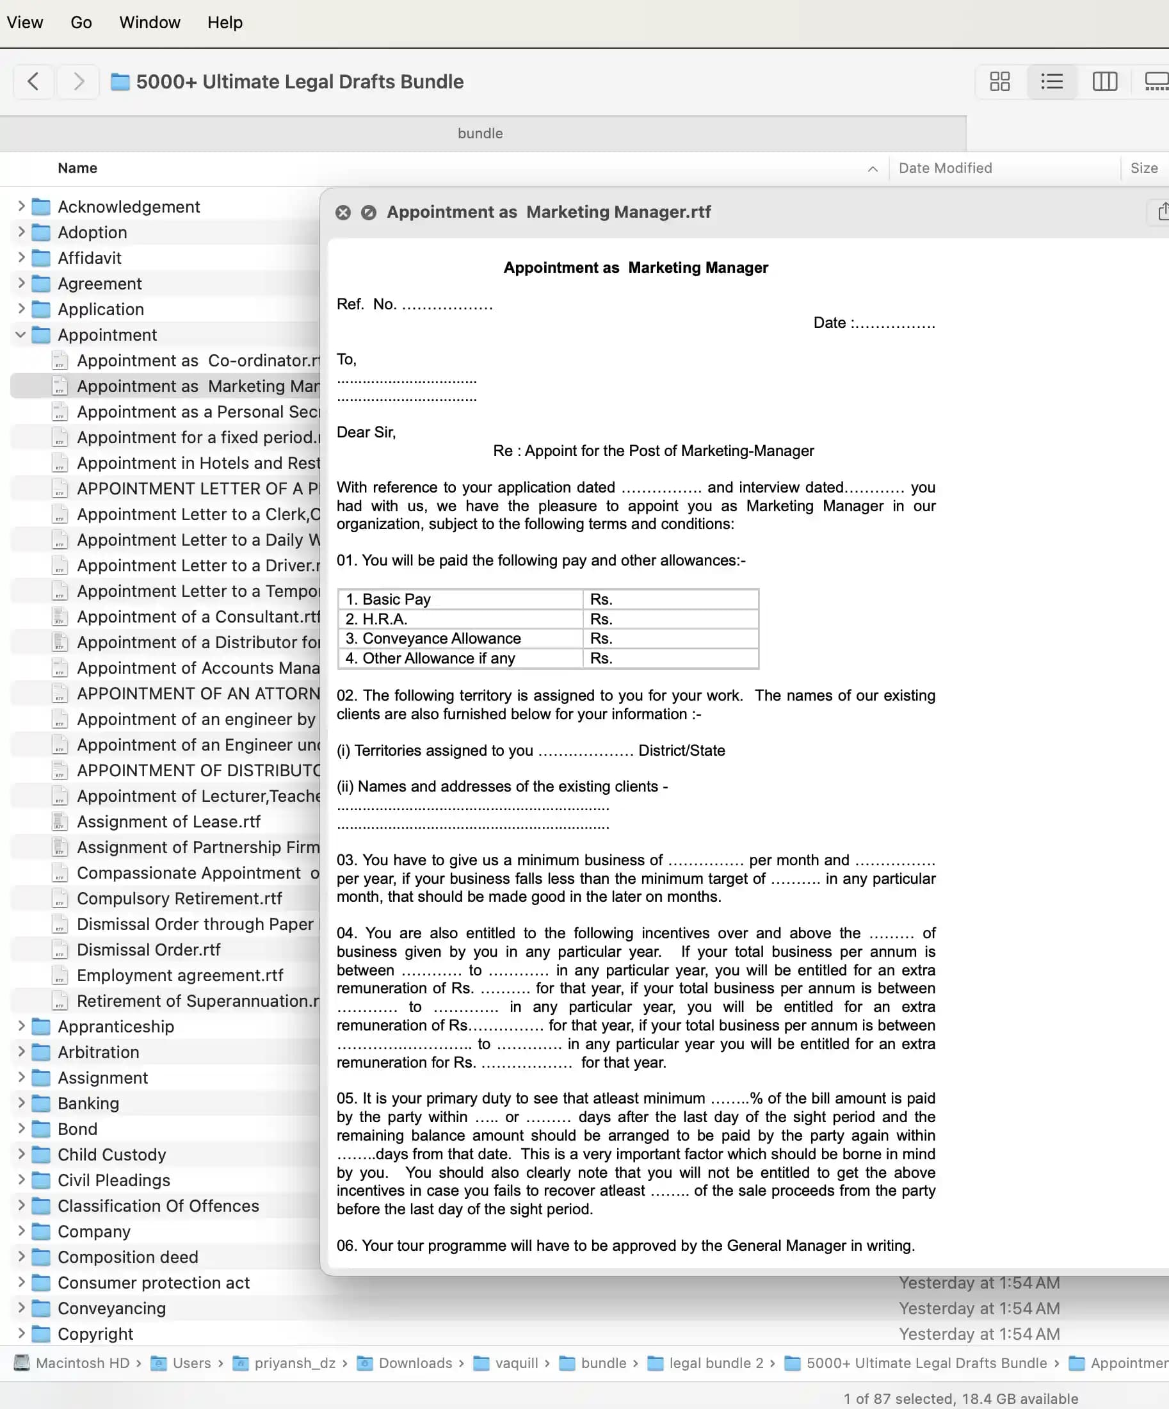
Task: Expand the Acknowledgement folder
Action: 20,206
